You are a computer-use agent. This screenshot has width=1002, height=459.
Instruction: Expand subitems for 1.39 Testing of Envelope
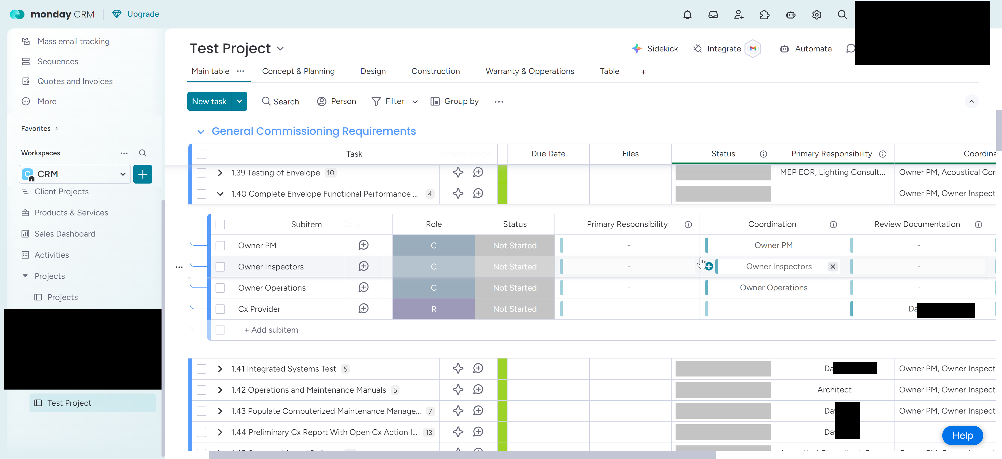click(x=220, y=173)
